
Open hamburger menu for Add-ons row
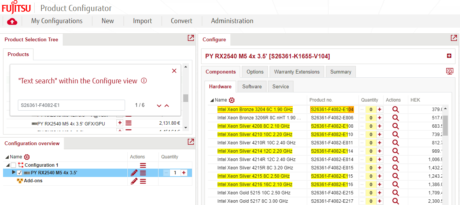(143, 181)
